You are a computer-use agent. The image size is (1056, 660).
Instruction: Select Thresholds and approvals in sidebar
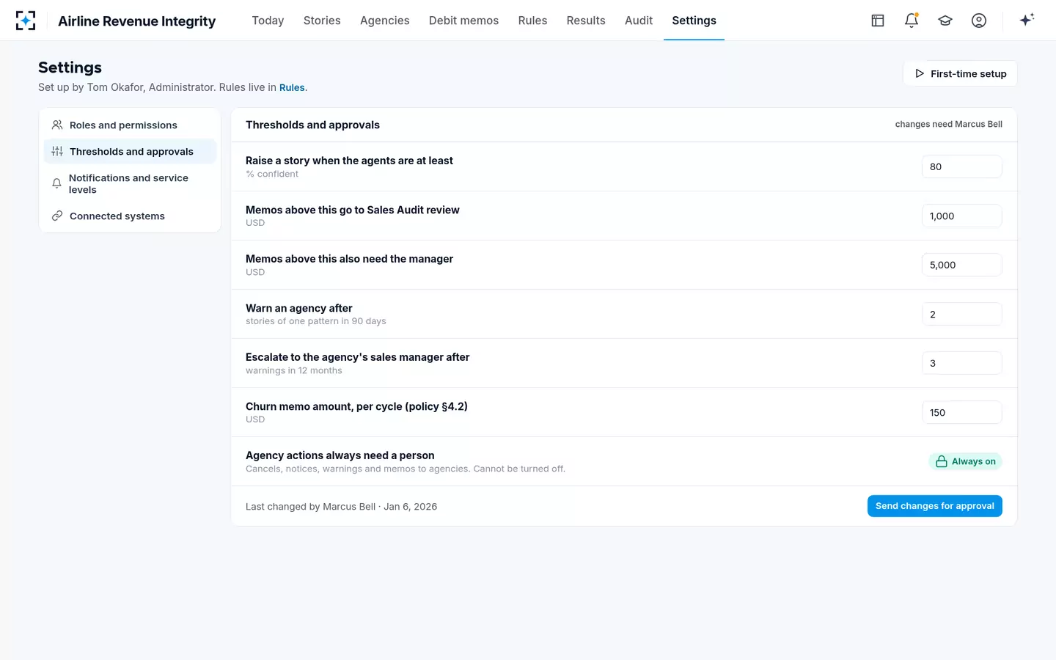pyautogui.click(x=130, y=152)
